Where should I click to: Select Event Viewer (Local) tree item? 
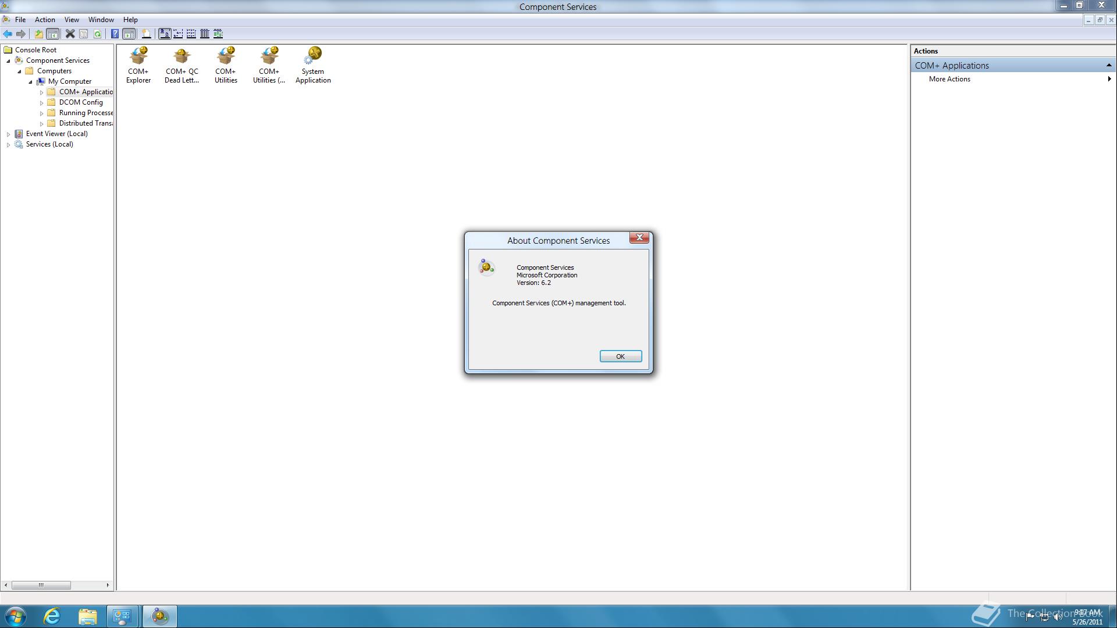click(x=56, y=134)
